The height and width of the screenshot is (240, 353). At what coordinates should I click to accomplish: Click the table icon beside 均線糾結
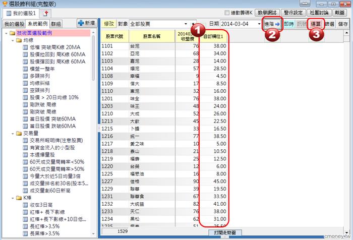coord(25,83)
